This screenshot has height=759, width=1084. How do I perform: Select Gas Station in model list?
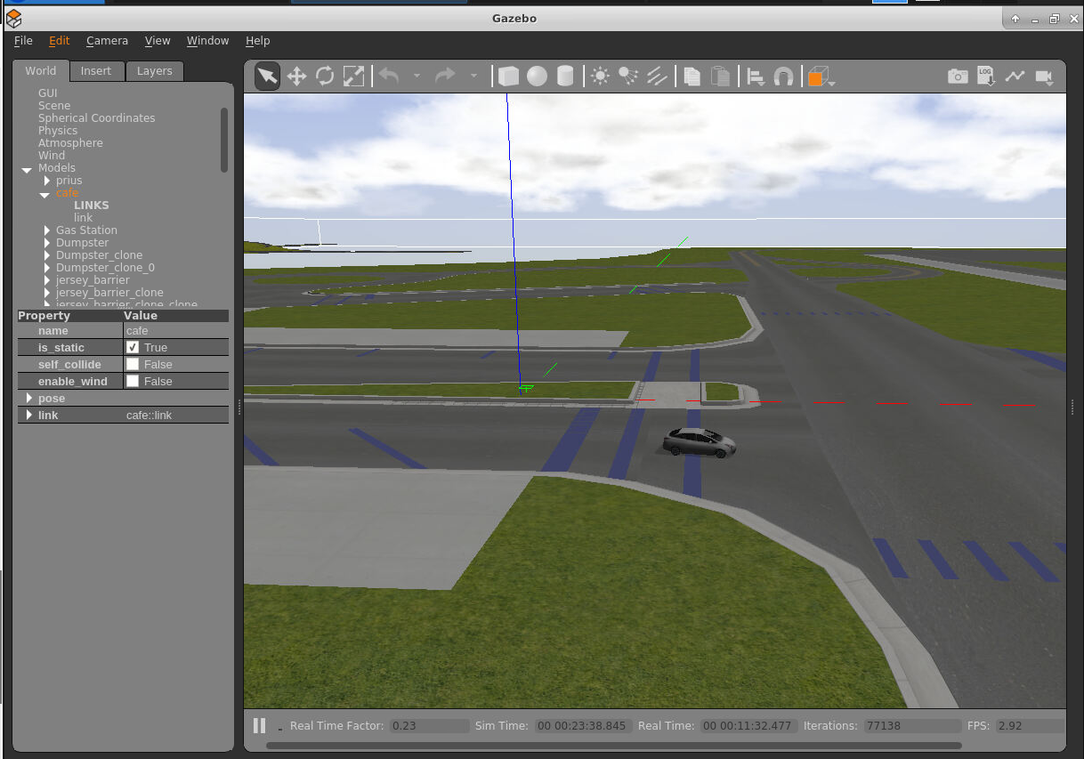(x=86, y=230)
